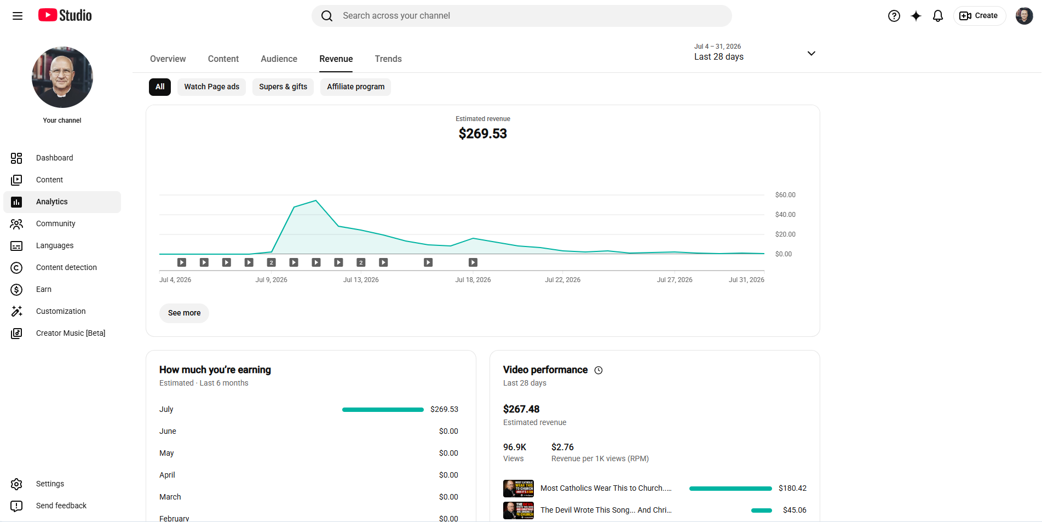Open Content detection in the sidebar
The width and height of the screenshot is (1042, 522).
(x=62, y=267)
